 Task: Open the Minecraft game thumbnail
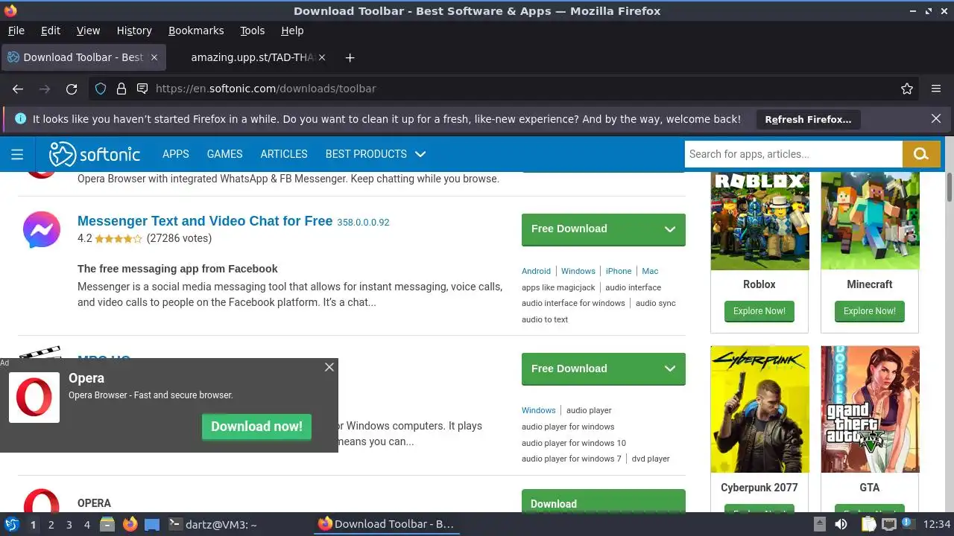coord(870,220)
